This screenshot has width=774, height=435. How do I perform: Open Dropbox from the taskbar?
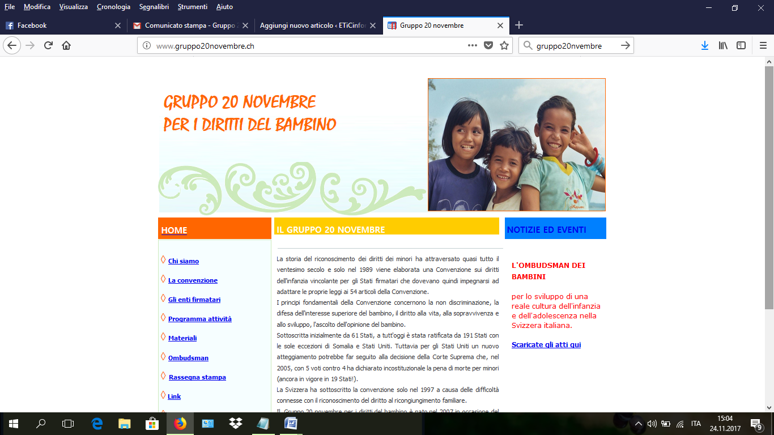pyautogui.click(x=236, y=423)
